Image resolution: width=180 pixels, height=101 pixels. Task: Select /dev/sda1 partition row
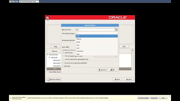pos(57,60)
